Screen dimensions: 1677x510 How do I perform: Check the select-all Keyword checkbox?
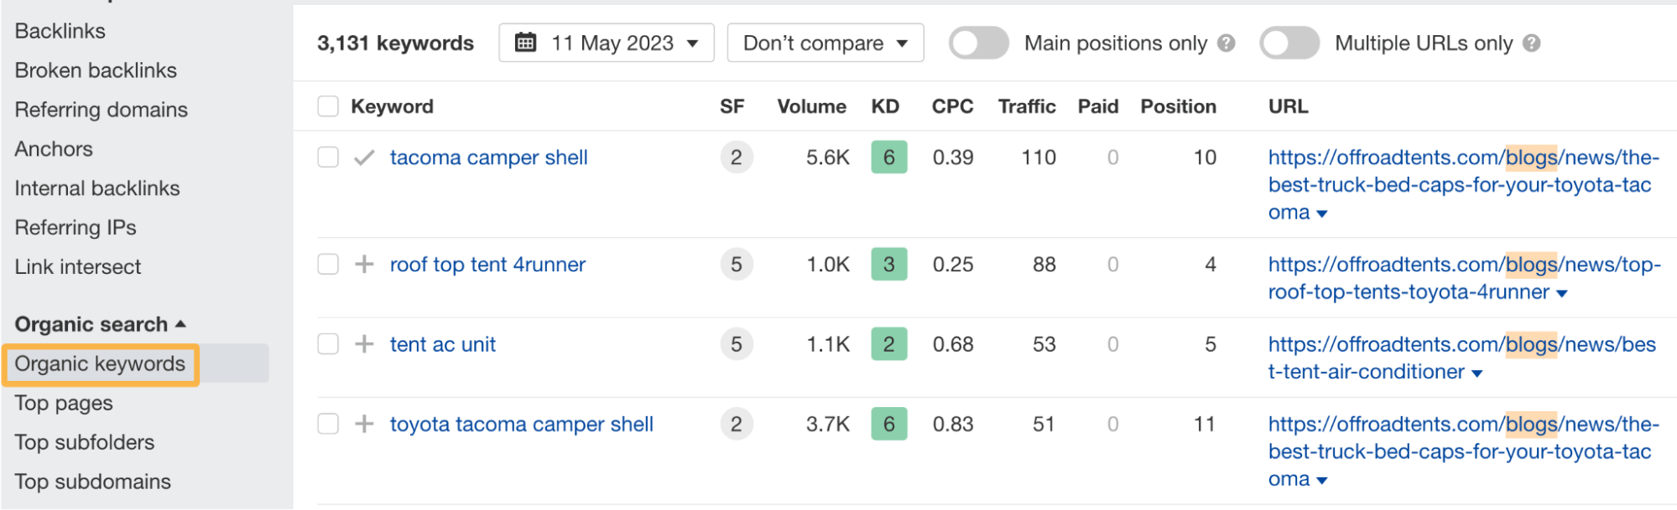[x=327, y=106]
